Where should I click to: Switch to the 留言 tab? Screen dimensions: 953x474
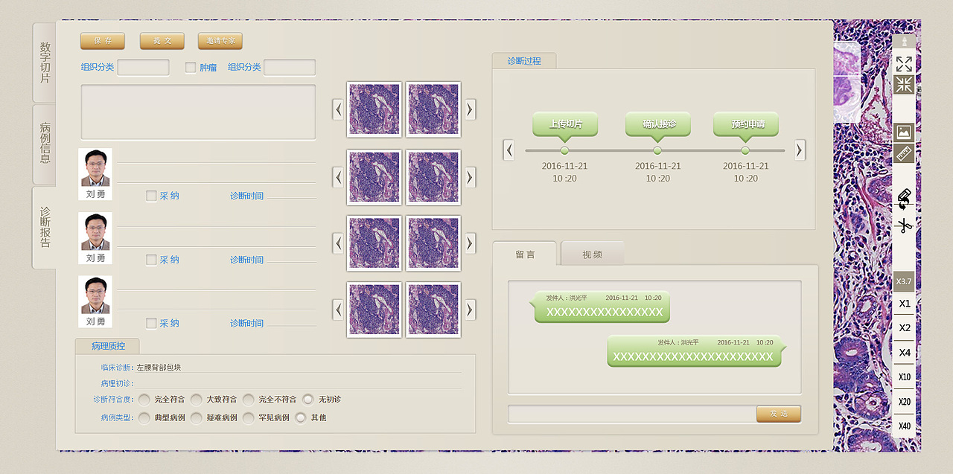coord(525,254)
